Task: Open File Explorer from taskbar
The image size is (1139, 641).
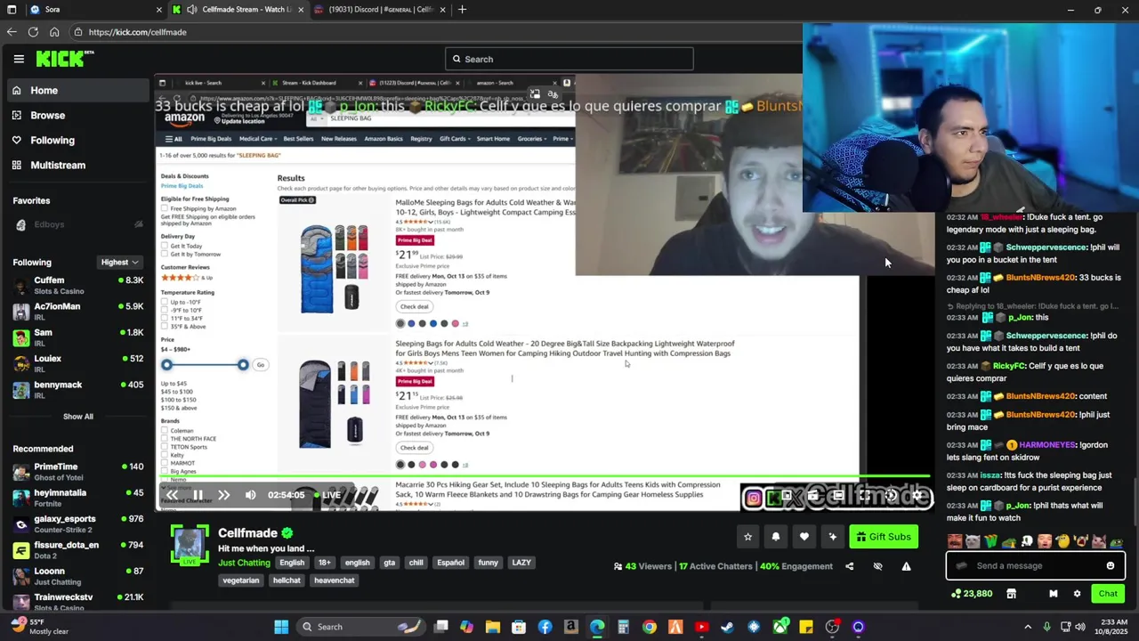Action: point(493,627)
